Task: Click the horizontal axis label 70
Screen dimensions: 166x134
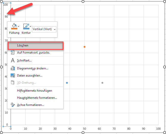Action: point(114,129)
